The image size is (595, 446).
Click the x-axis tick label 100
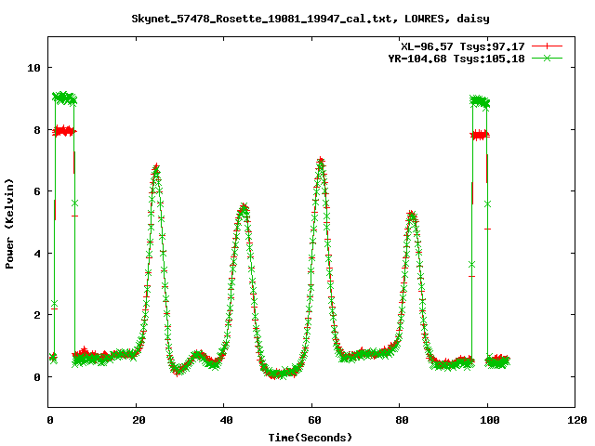click(x=490, y=420)
